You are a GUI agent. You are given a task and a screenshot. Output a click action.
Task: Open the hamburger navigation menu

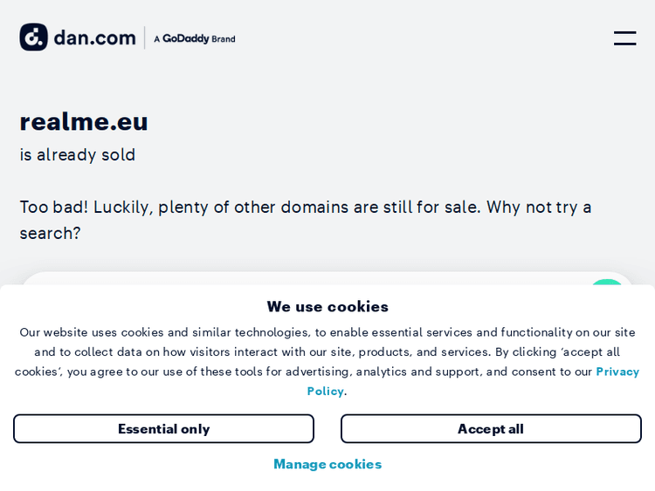[x=624, y=38]
